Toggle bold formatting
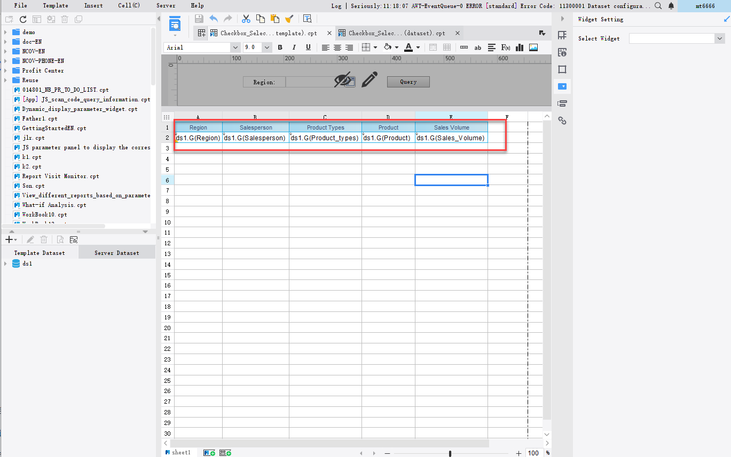This screenshot has width=731, height=457. 280,47
